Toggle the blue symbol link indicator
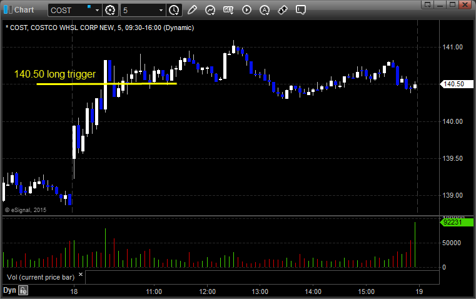The height and width of the screenshot is (299, 476). click(89, 6)
